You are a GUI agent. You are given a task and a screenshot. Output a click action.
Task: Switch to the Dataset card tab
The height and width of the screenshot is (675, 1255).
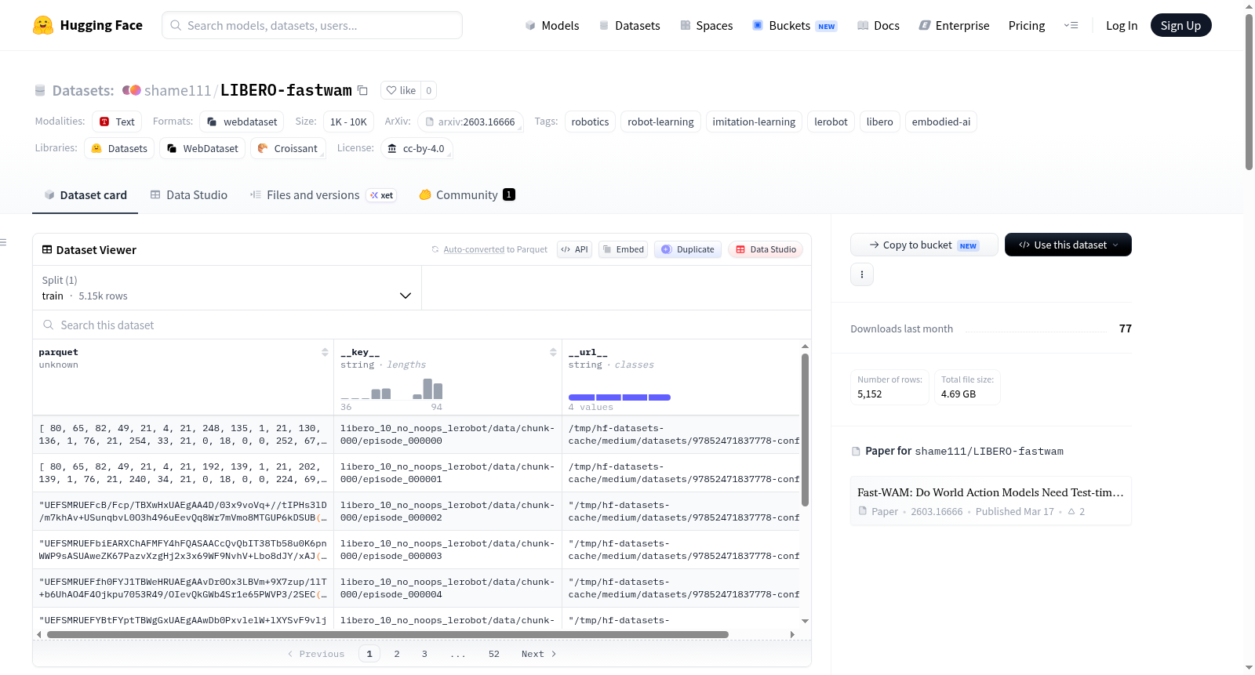coord(85,195)
